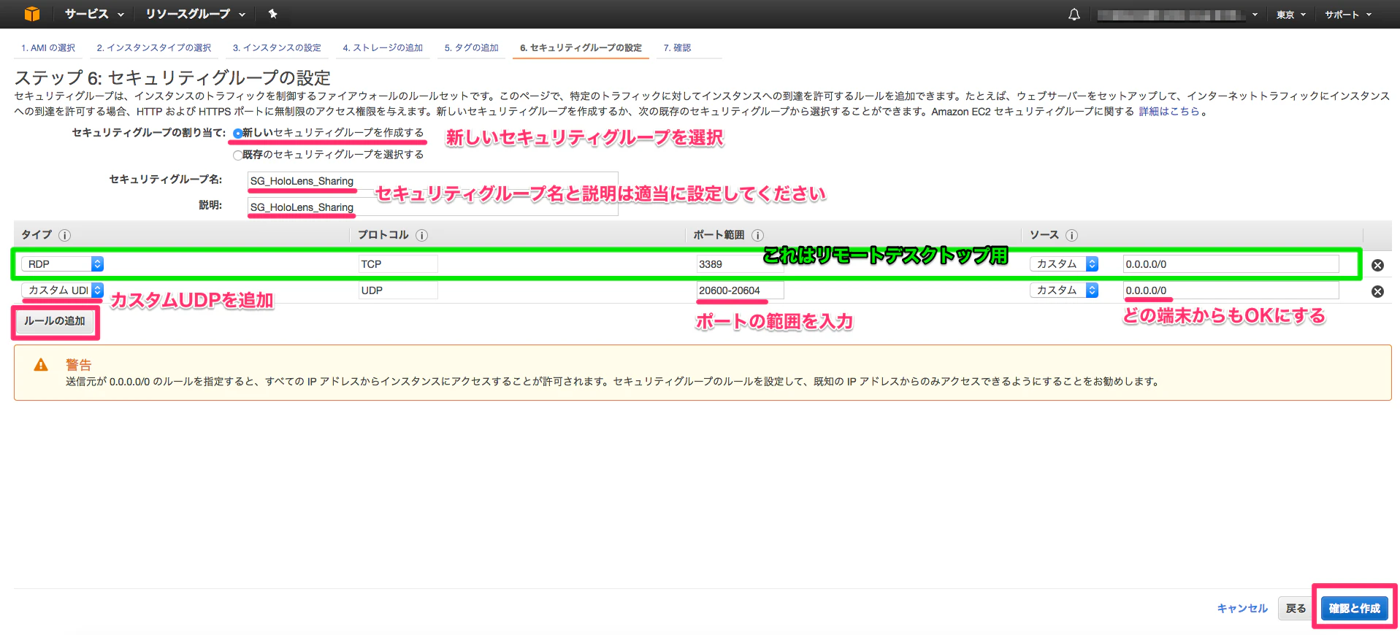Click the info icon next to タイプ header
This screenshot has height=635, width=1400.
64,235
